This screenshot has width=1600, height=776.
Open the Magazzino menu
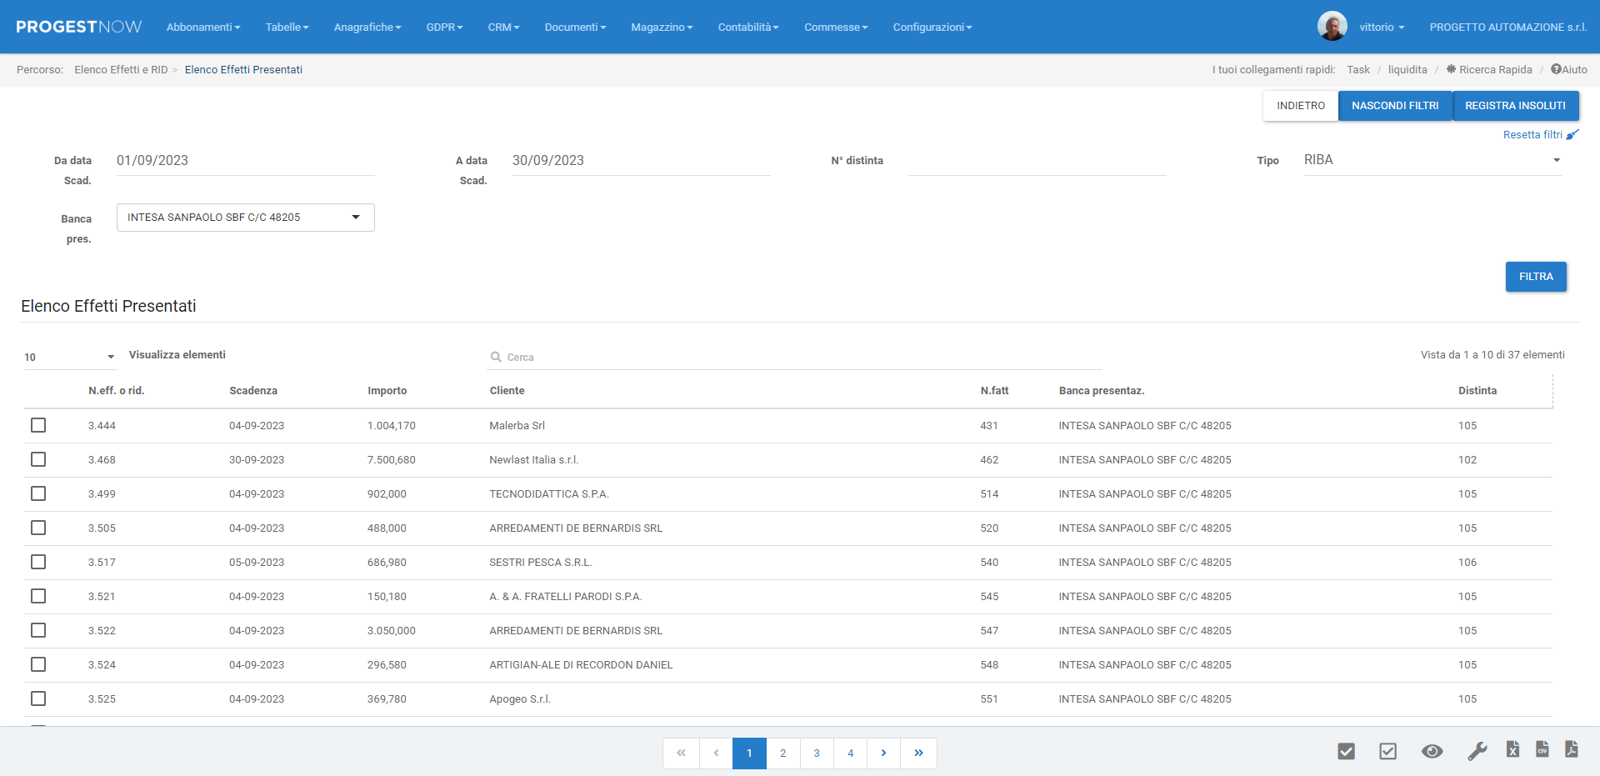[661, 28]
